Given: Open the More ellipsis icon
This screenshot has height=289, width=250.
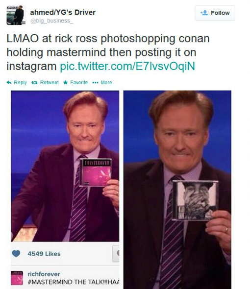Looking at the screenshot, I should 95,83.
